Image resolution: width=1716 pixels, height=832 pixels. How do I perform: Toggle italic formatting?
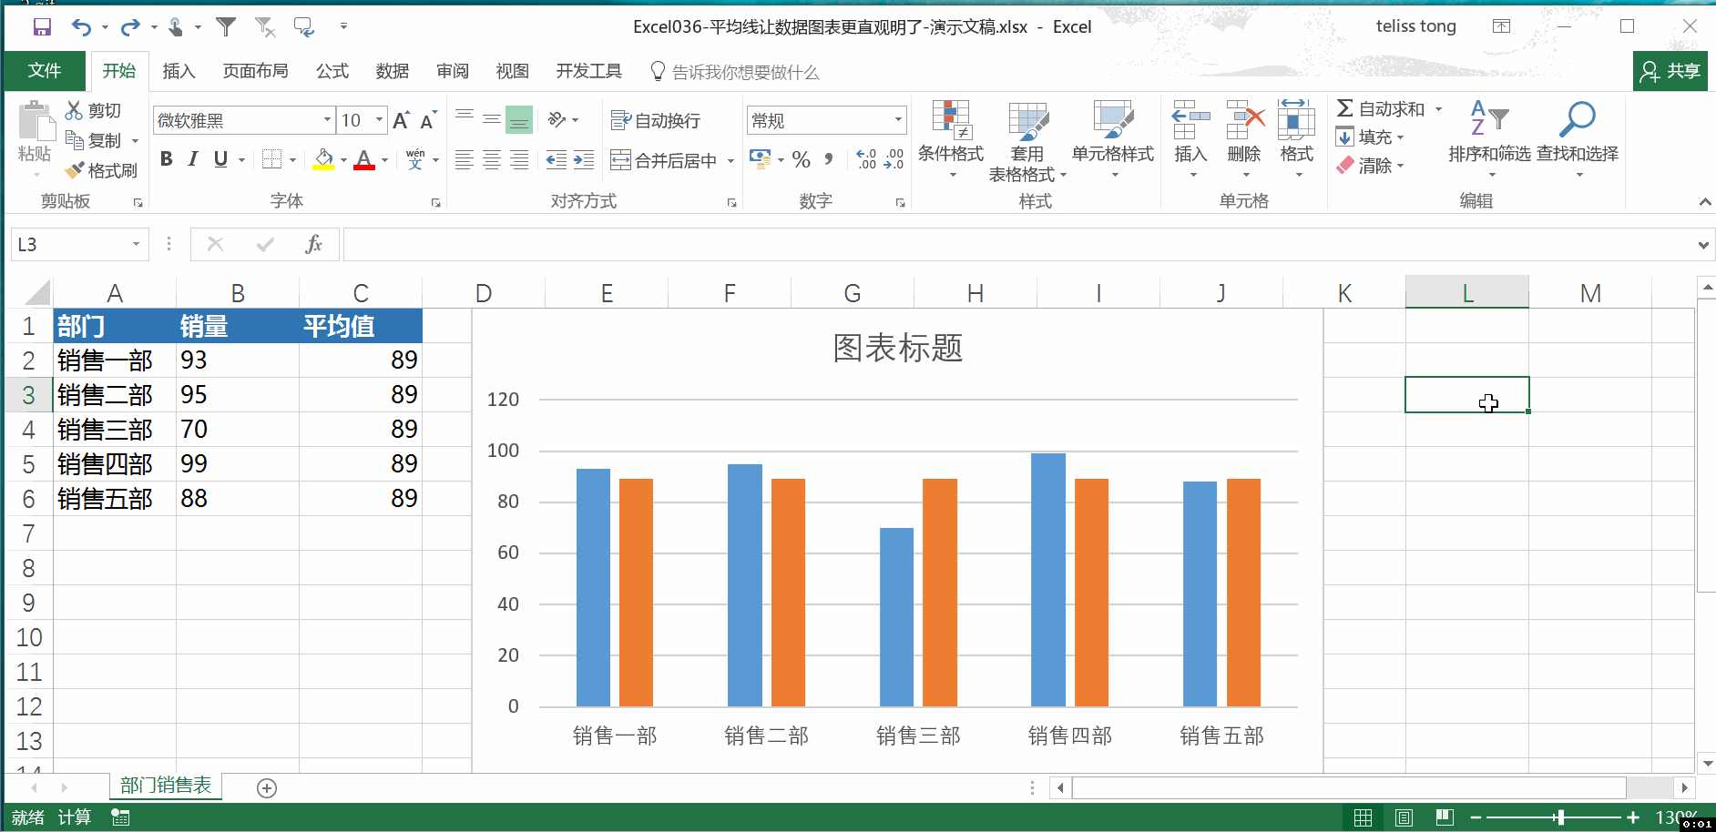193,159
